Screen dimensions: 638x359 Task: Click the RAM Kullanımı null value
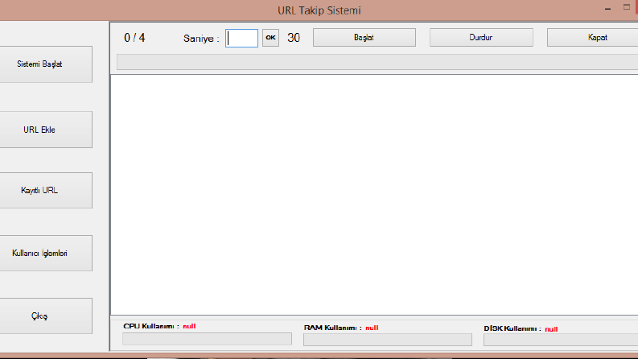tap(372, 328)
